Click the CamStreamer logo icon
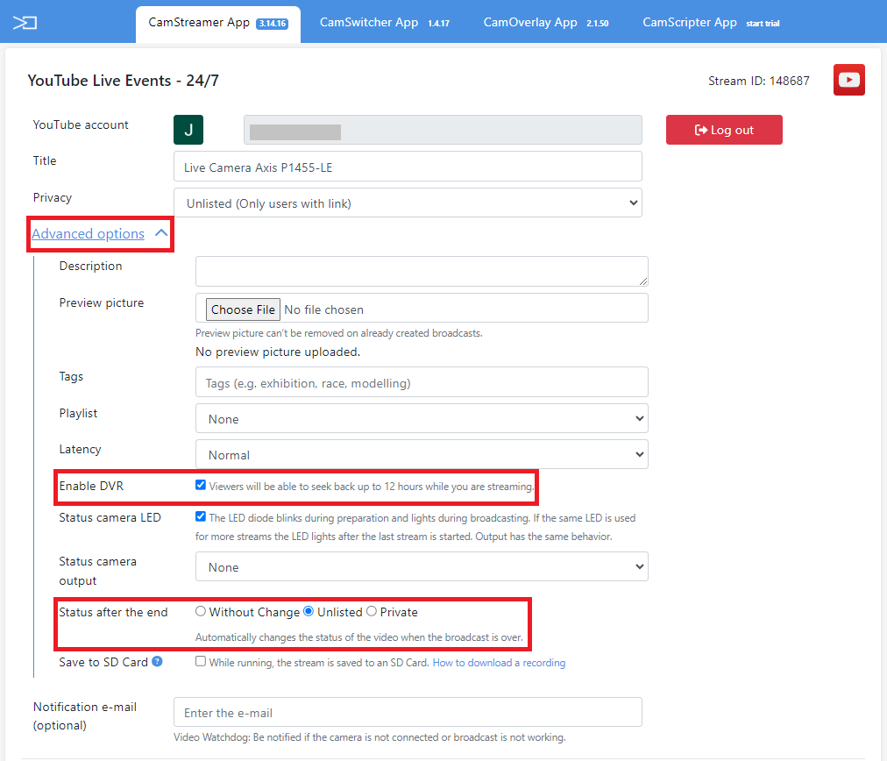 [25, 23]
